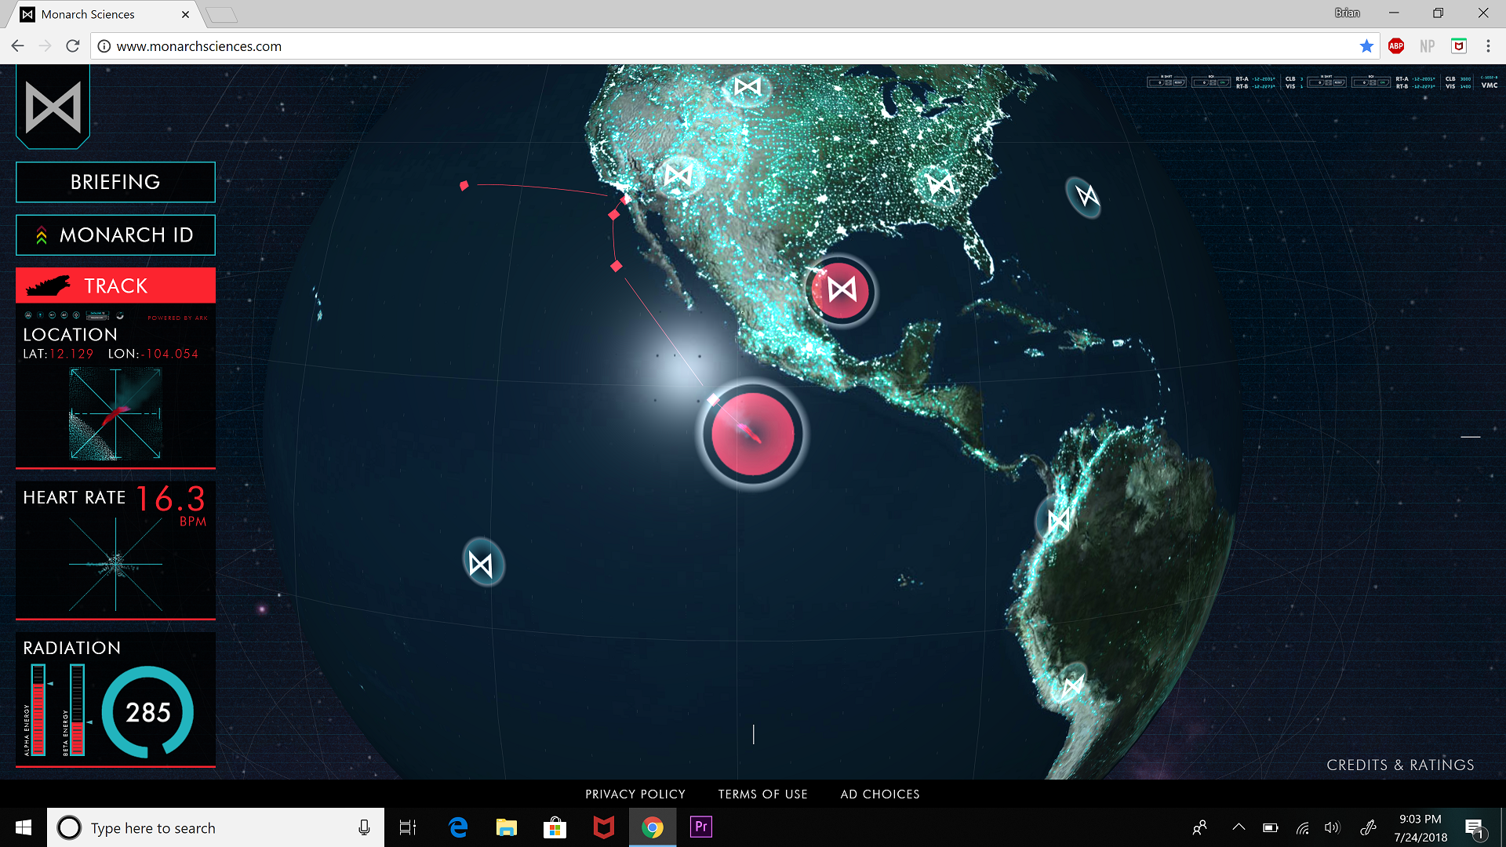Open the MONARCH ID section
Image resolution: width=1506 pixels, height=847 pixels.
point(115,235)
